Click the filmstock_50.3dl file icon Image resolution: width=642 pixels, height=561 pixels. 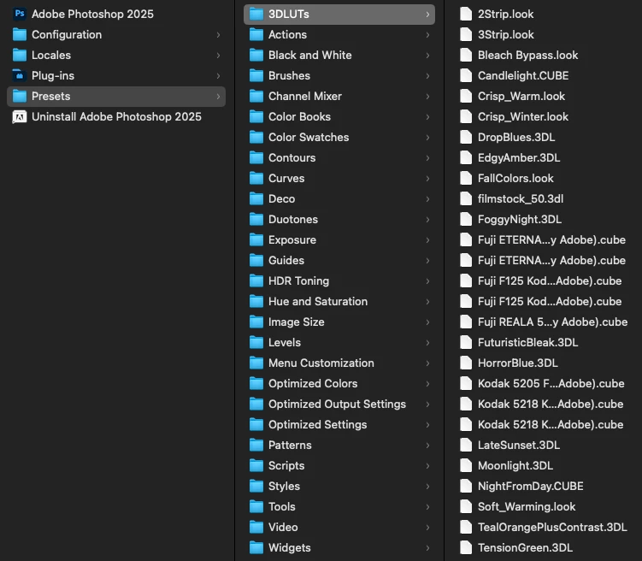[x=466, y=199]
